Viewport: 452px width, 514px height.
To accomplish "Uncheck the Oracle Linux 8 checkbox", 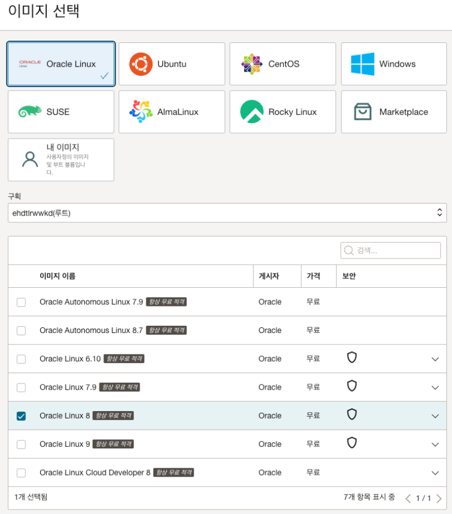I will click(x=21, y=416).
